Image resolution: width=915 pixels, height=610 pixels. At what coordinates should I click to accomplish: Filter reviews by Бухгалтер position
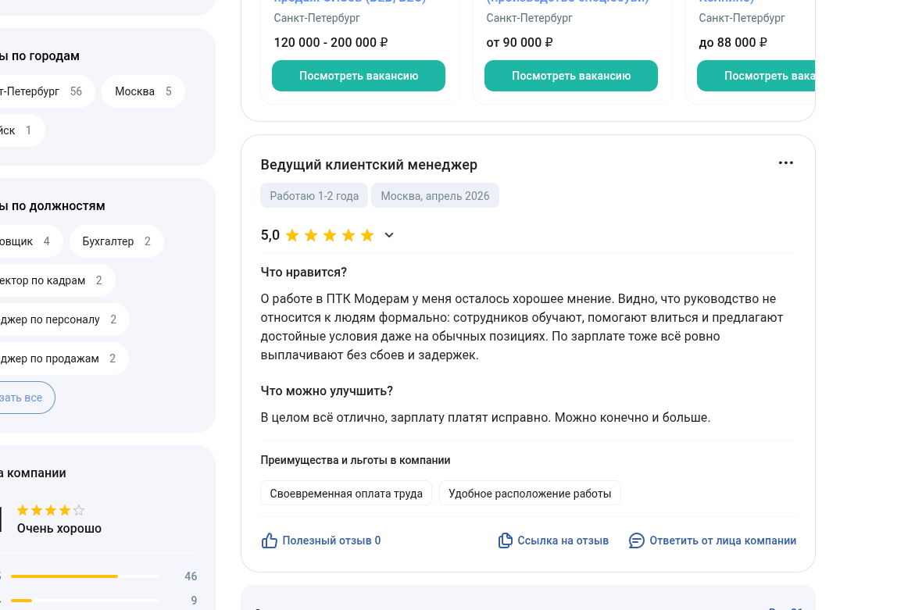116,241
